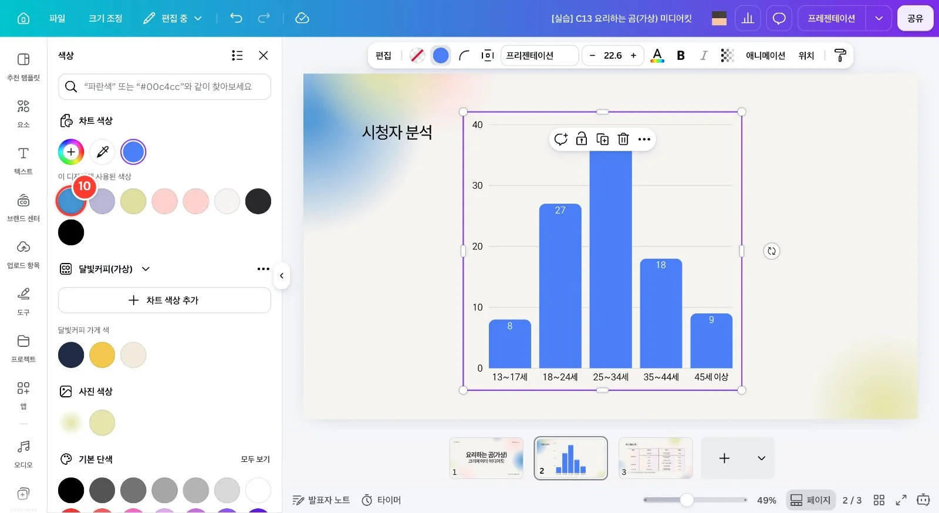Click the redo arrow

tap(264, 18)
